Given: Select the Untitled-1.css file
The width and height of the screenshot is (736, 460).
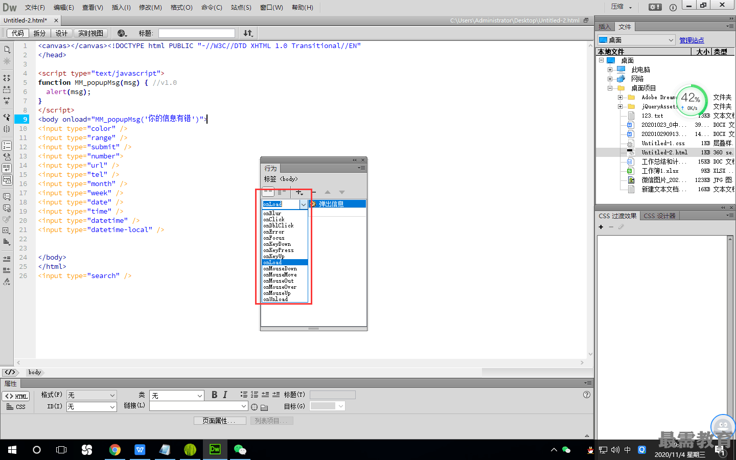Looking at the screenshot, I should coord(663,143).
